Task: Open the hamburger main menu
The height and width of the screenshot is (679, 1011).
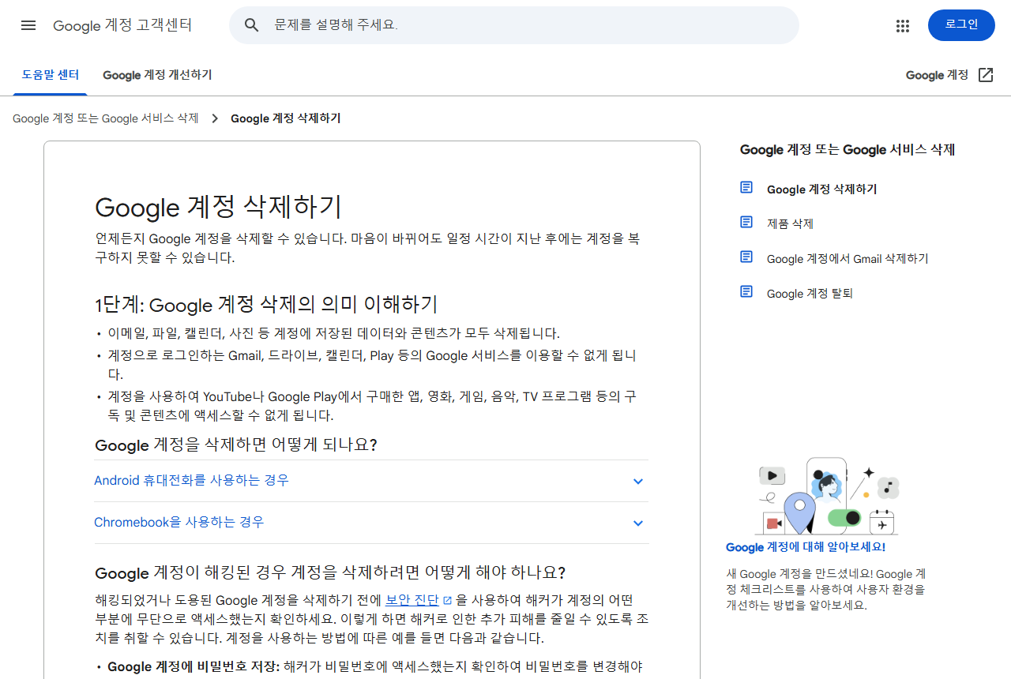Action: point(28,25)
